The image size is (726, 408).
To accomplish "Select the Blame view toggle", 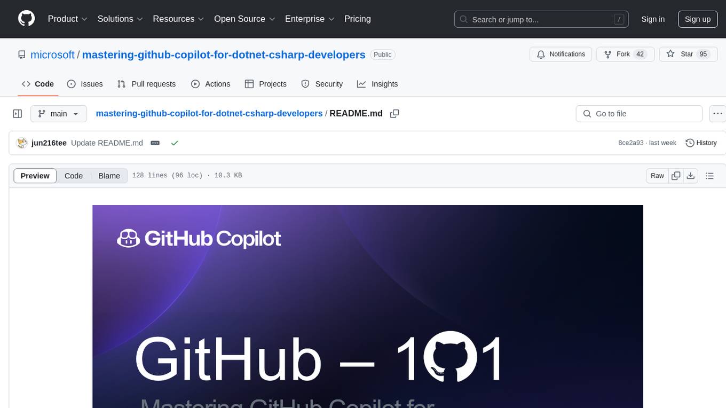I will click(109, 176).
